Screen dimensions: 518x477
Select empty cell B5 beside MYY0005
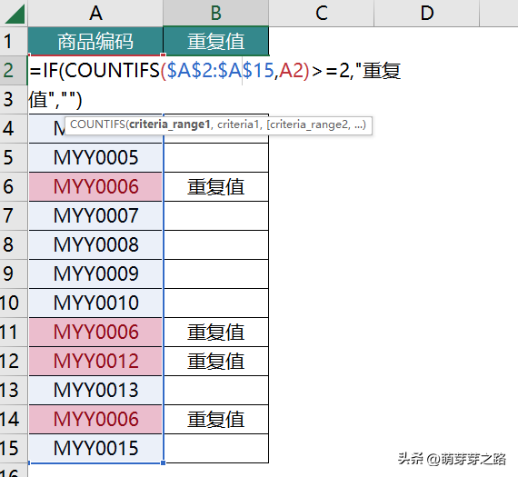coord(216,157)
